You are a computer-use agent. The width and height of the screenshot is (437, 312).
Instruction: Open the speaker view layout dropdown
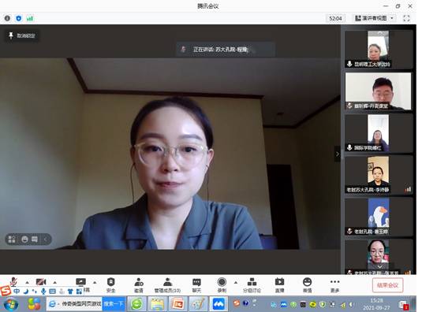click(x=375, y=18)
